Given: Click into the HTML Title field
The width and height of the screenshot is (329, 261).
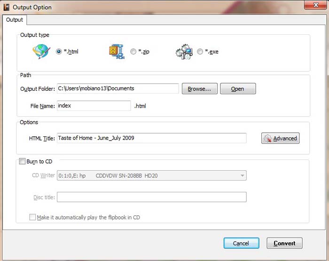Looking at the screenshot, I should pyautogui.click(x=152, y=138).
